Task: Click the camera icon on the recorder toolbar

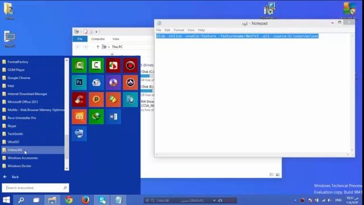Action: click(220, 200)
